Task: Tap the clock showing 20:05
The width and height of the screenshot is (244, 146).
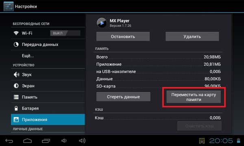Action: point(221,141)
